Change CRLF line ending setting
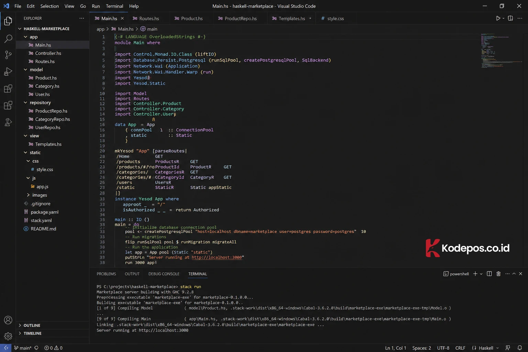This screenshot has width=528, height=352. [x=460, y=348]
